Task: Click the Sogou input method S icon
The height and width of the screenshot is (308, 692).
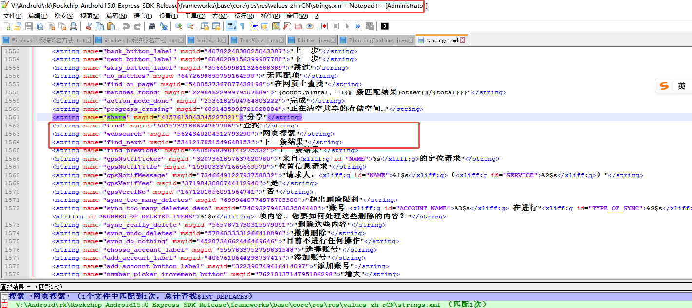Action: [x=664, y=86]
